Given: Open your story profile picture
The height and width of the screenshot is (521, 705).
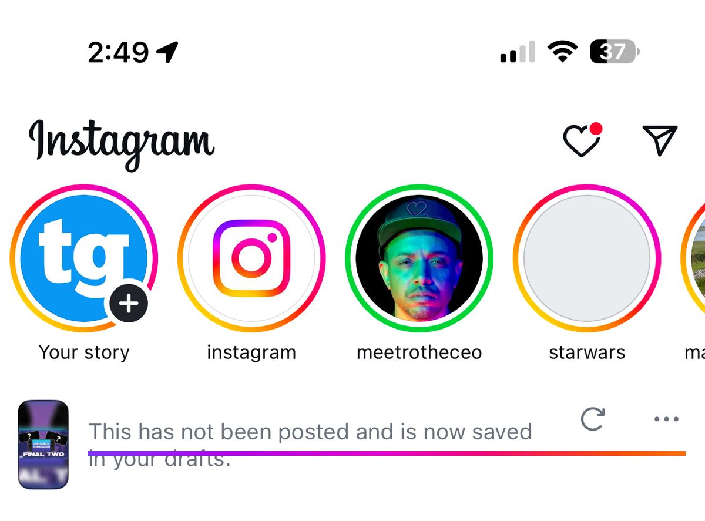Looking at the screenshot, I should point(76,253).
